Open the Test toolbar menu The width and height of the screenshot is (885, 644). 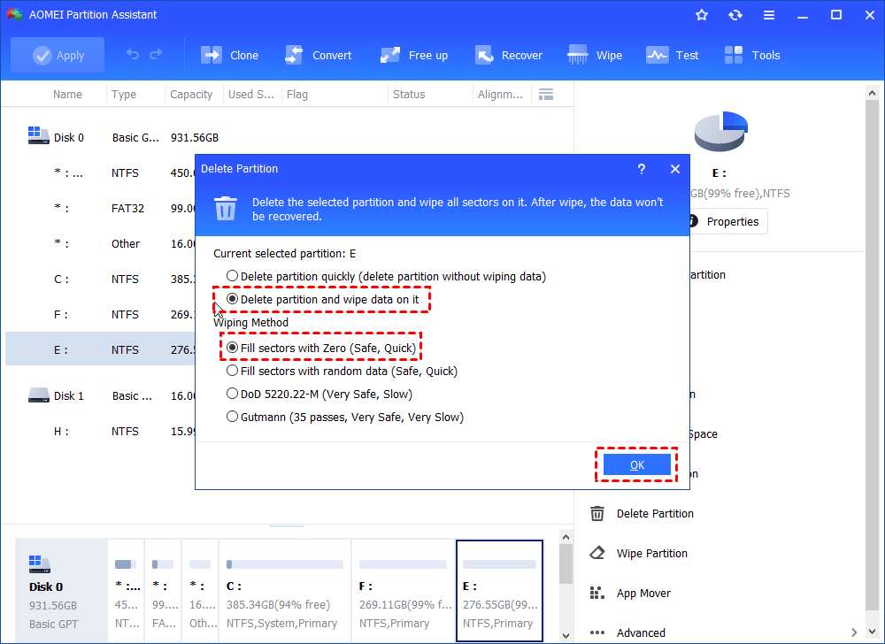click(x=673, y=55)
